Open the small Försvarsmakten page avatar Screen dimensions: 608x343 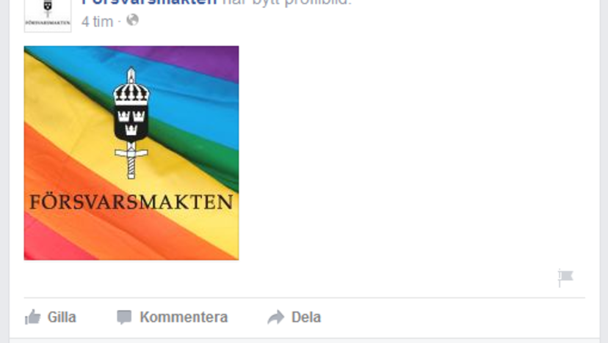tap(48, 15)
